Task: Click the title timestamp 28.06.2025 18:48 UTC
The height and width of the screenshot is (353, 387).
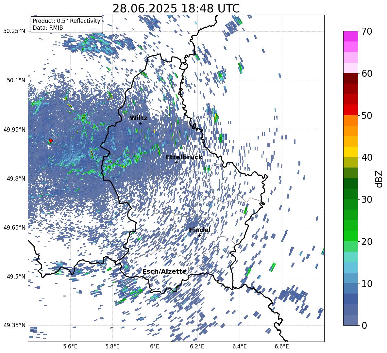Action: [176, 8]
